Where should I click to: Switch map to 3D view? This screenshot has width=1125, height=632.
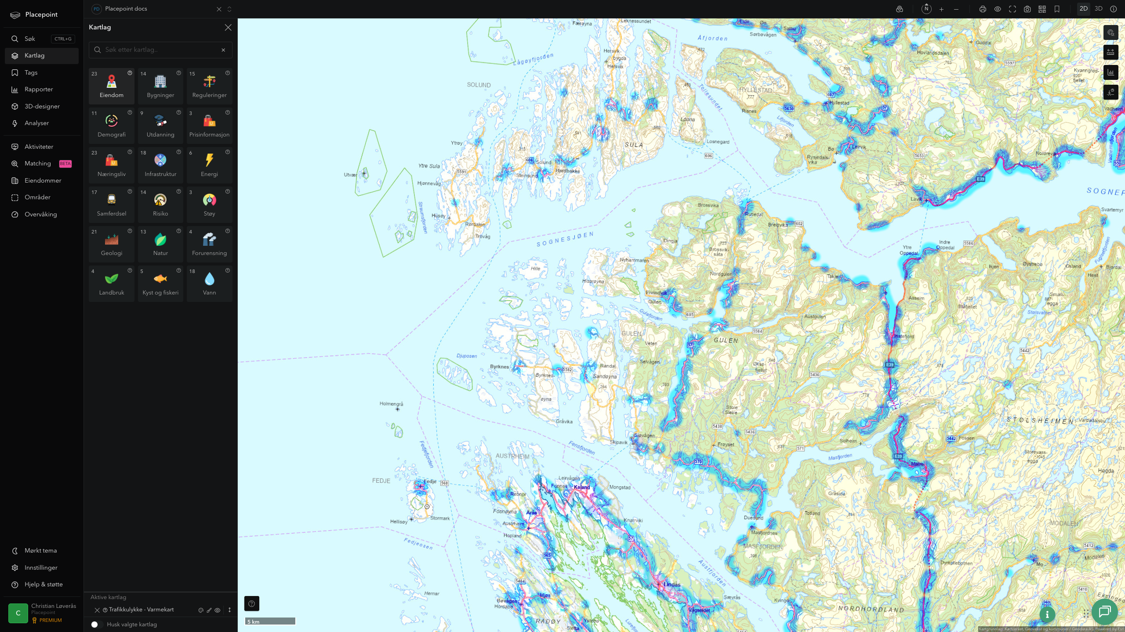coord(1099,9)
